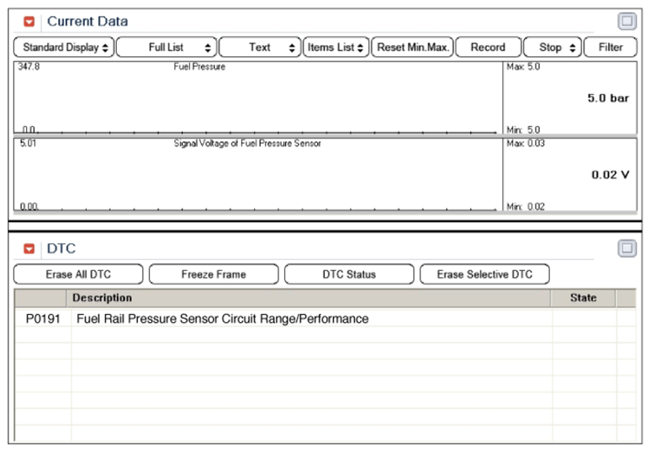
Task: Click Erase All DTC
Action: (78, 274)
